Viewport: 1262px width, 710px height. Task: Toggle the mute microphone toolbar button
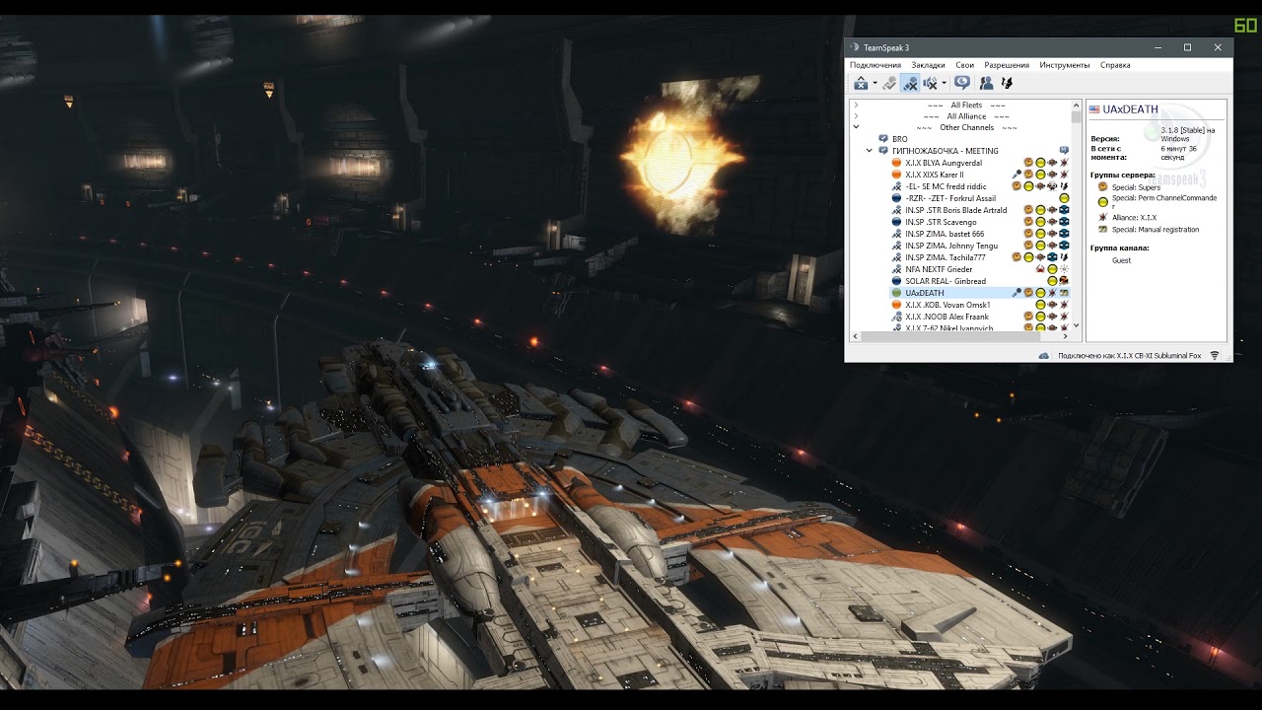tap(910, 83)
